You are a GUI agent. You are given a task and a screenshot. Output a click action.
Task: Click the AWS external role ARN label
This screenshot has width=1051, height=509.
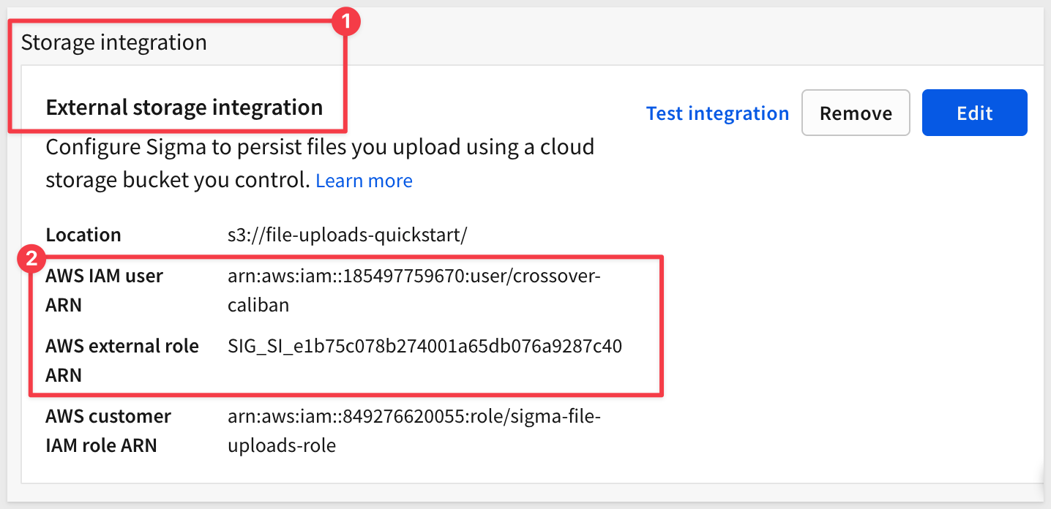click(122, 360)
